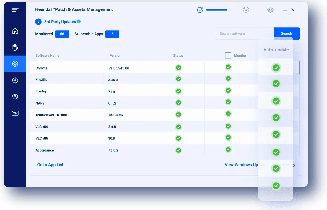Open the hand-shaped protection sidebar icon
The height and width of the screenshot is (210, 327).
(x=15, y=47)
